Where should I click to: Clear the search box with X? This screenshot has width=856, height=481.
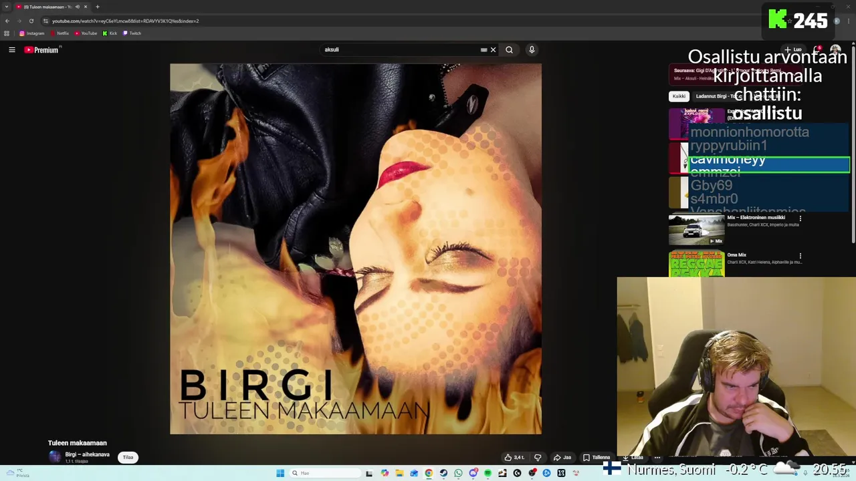[x=493, y=49]
